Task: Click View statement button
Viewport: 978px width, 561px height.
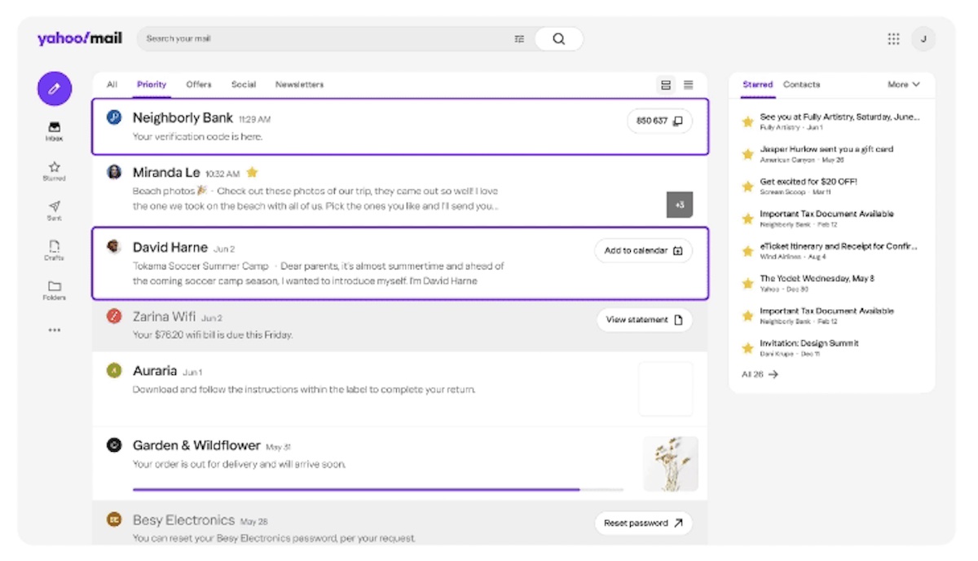Action: tap(644, 320)
